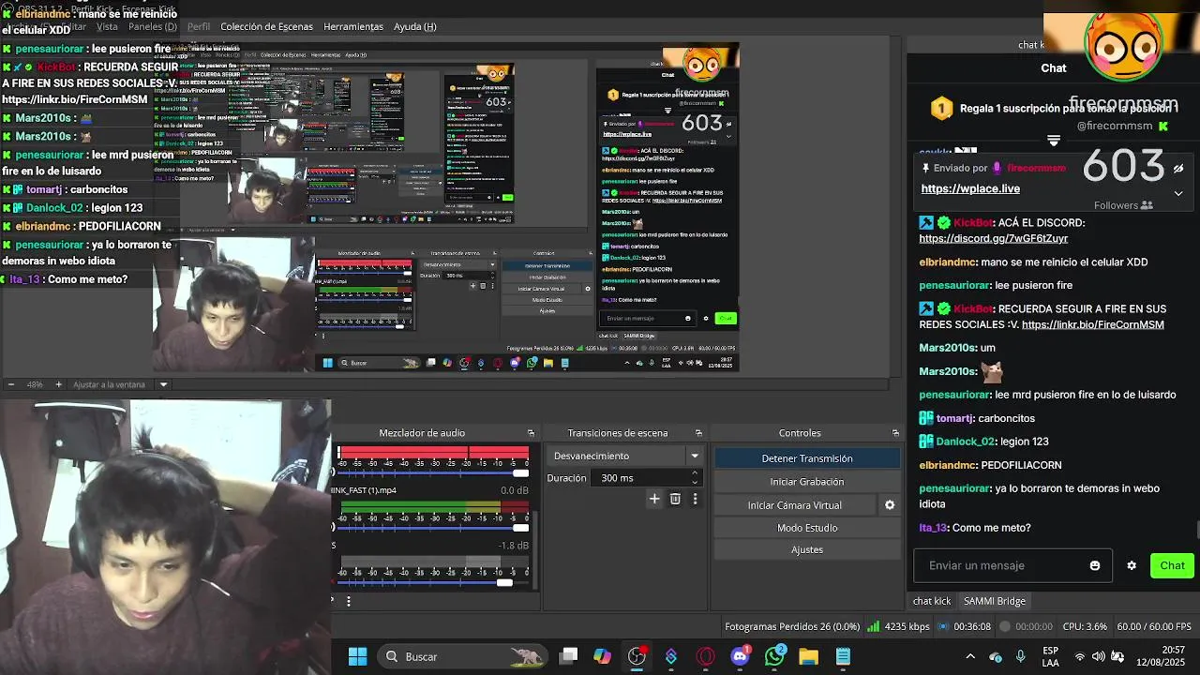Switch to OBS Studio taskbar icon

click(637, 656)
